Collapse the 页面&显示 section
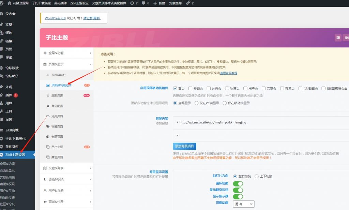 pos(66,64)
